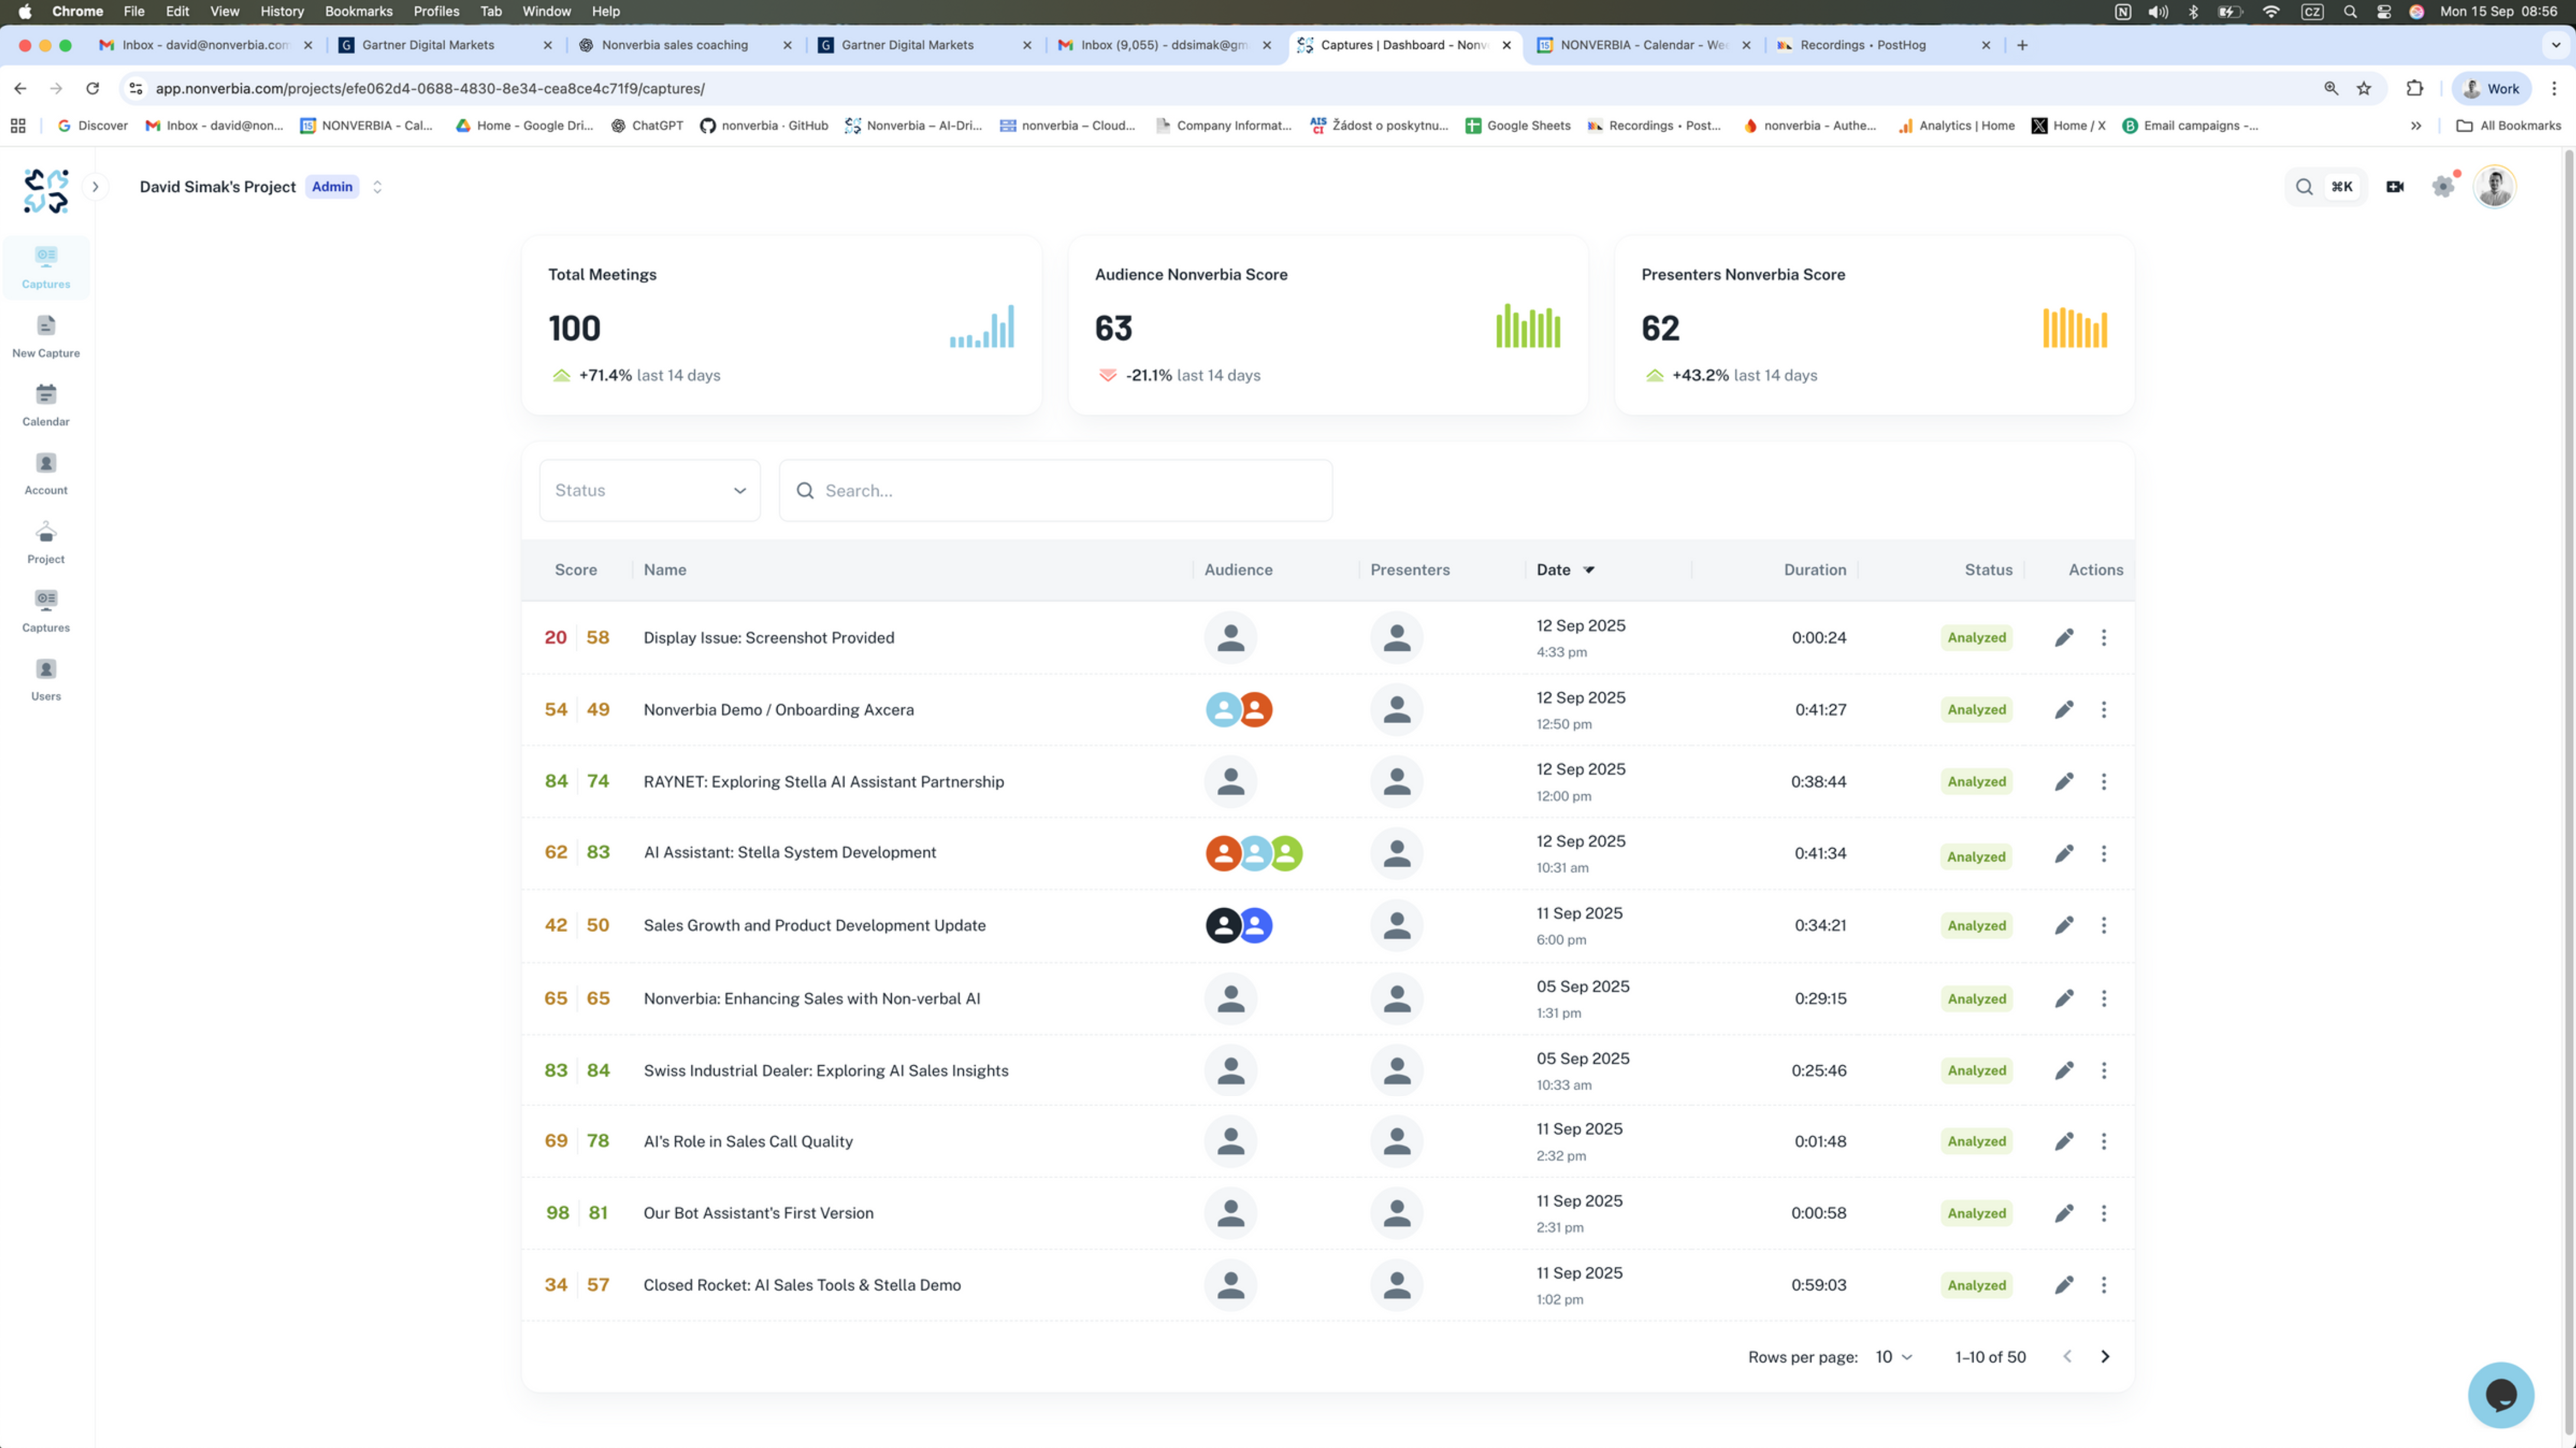Open the three-dot menu for the Closed Rocket row
The width and height of the screenshot is (2576, 1448).
2103,1284
